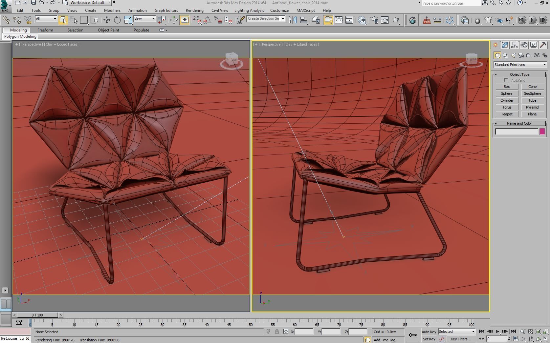Open the Modifiers menu
Viewport: 550px width, 343px height.
coord(112,10)
